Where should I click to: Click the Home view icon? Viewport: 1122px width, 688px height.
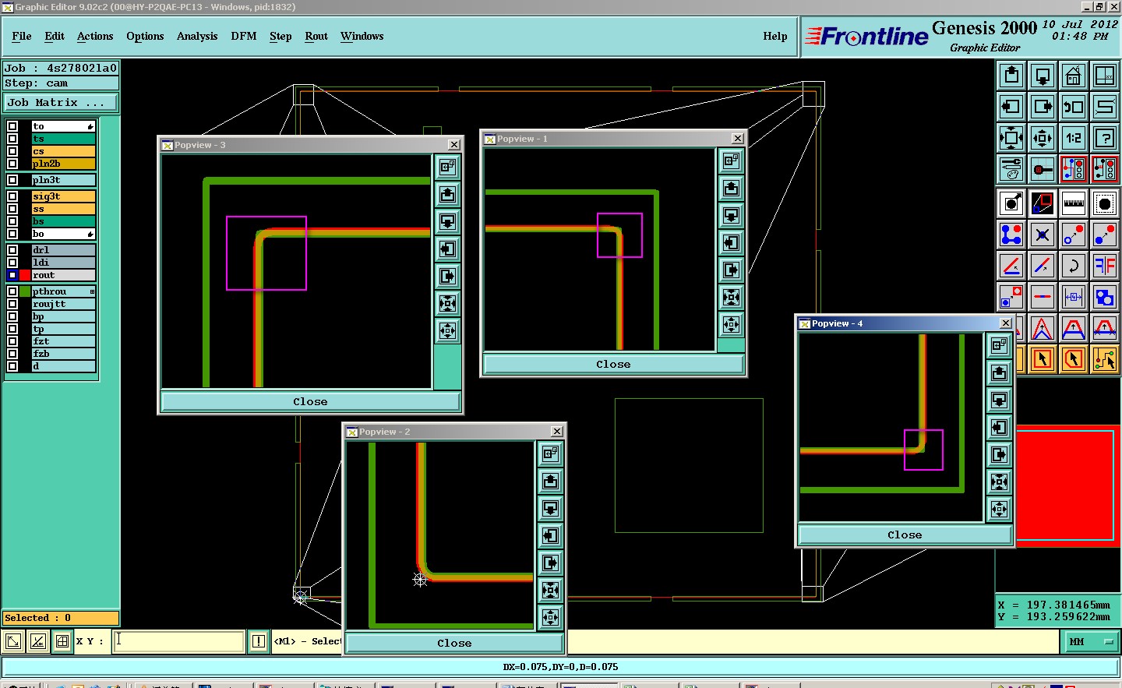[x=1074, y=76]
